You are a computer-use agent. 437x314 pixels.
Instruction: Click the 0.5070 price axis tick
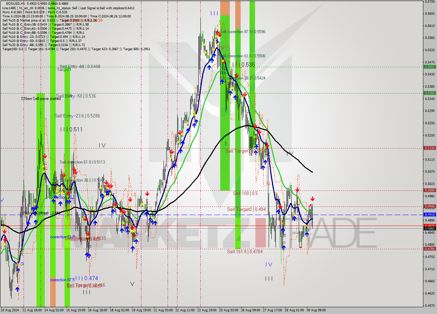(x=429, y=172)
